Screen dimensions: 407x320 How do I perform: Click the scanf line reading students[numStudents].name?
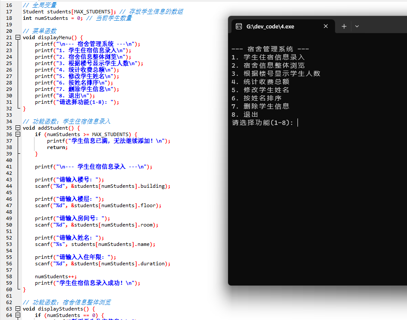pyautogui.click(x=95, y=244)
